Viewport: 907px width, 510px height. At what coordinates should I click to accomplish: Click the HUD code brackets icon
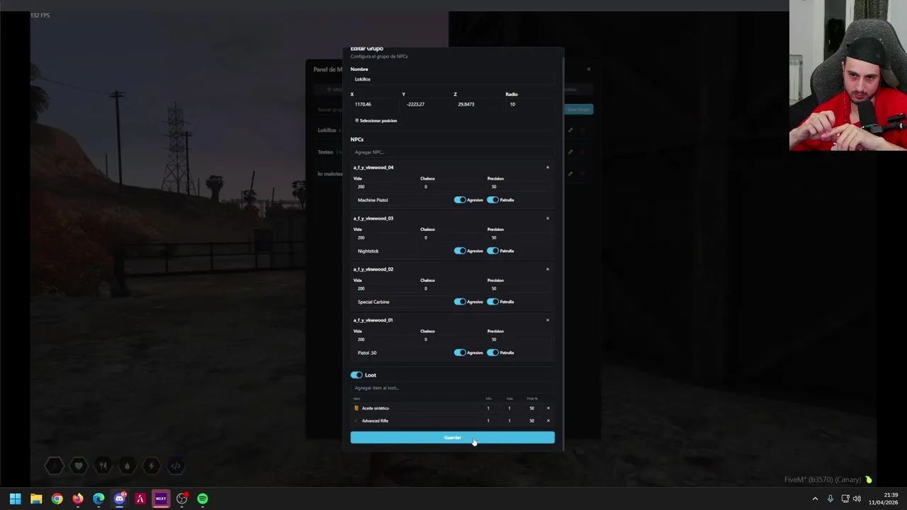coord(176,466)
